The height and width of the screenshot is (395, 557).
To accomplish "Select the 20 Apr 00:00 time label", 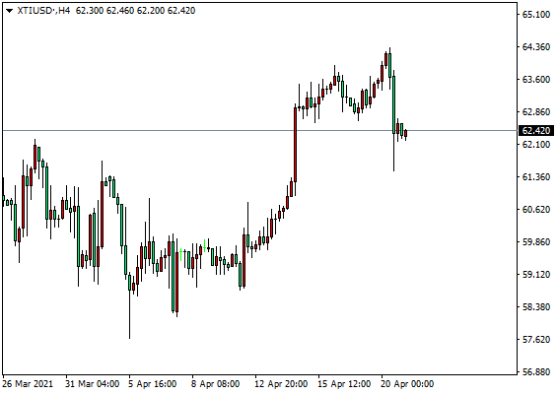I will pyautogui.click(x=407, y=384).
